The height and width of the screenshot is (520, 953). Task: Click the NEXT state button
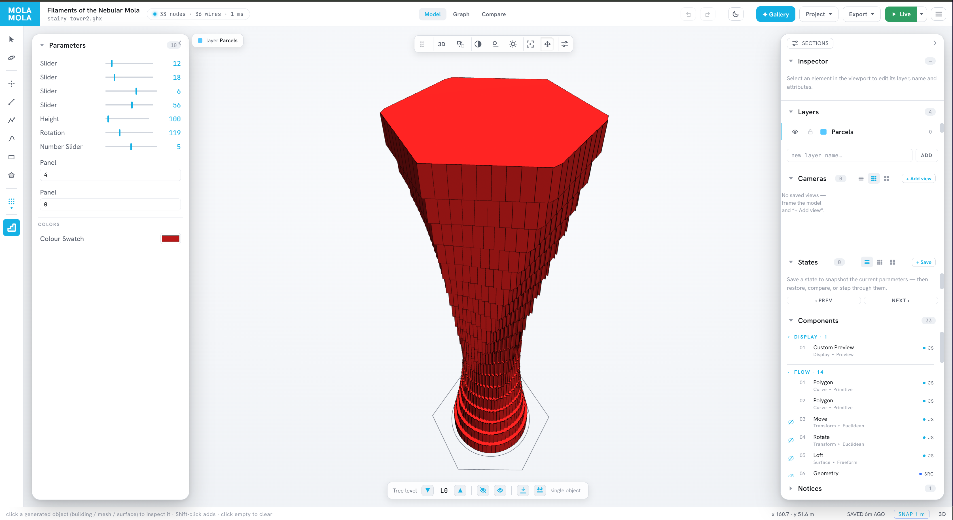point(901,301)
